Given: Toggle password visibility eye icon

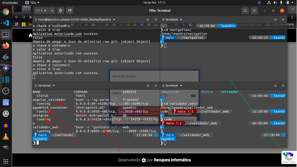Looking at the screenshot, I should coord(193,96).
